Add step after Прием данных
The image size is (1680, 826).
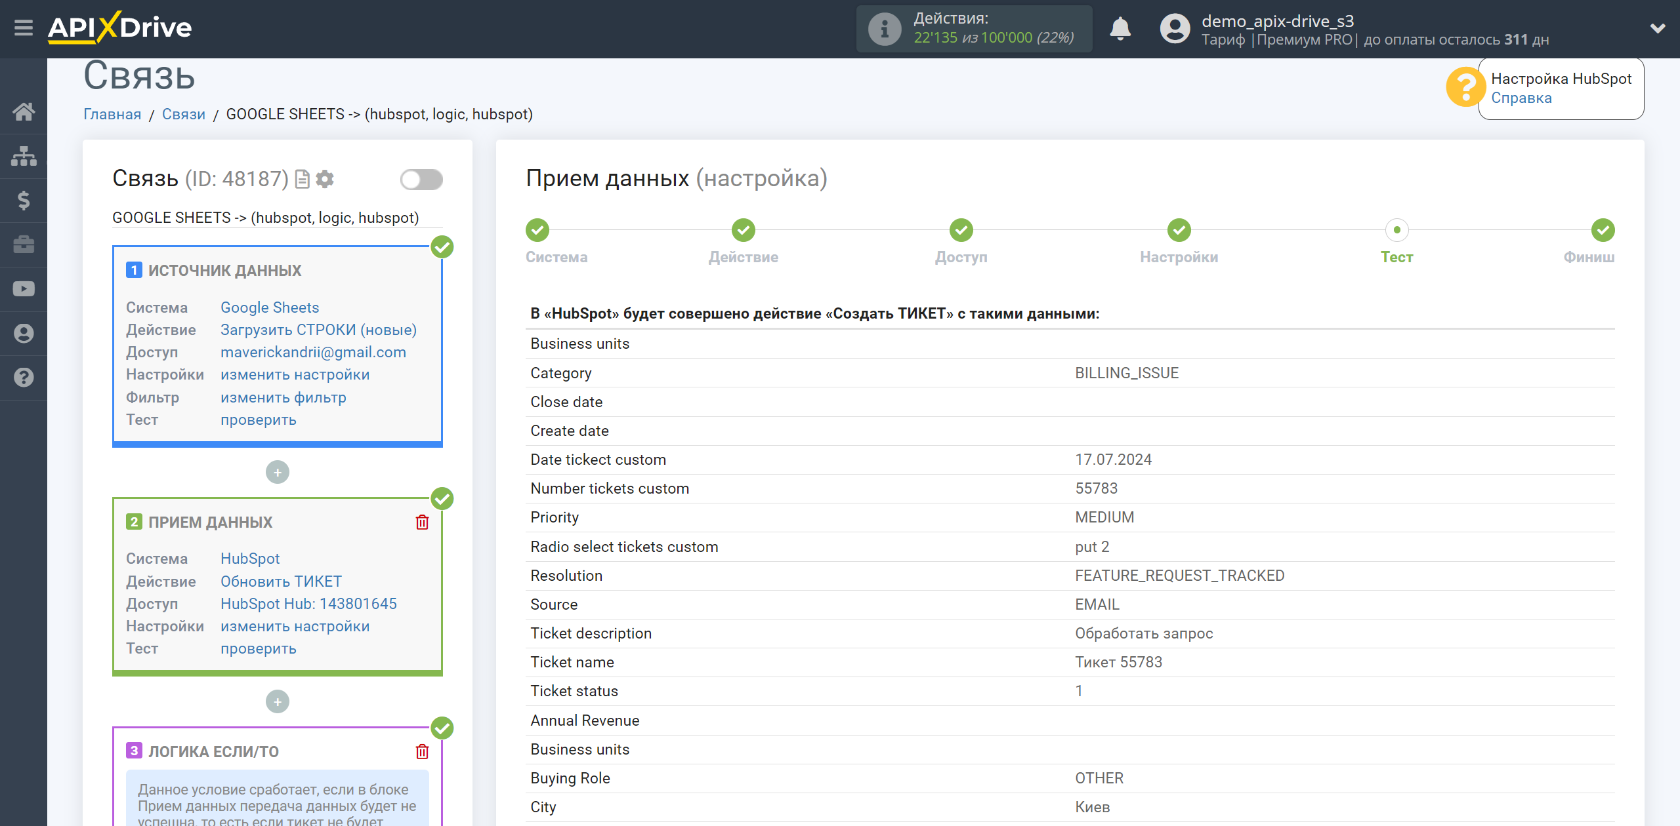(278, 701)
